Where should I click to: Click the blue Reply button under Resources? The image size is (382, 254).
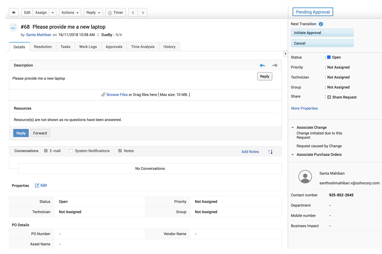point(21,133)
